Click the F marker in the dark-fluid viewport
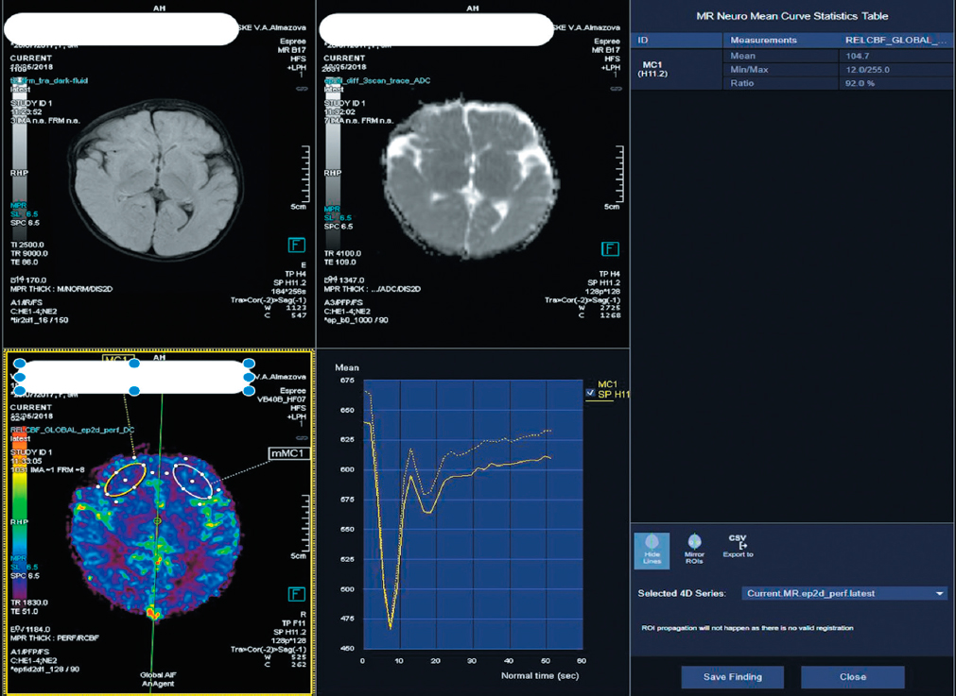Viewport: 956px width, 696px height. pos(296,246)
